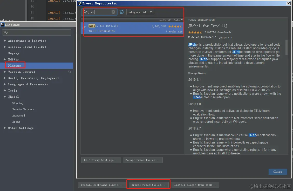The height and width of the screenshot is (191, 293).
Task: Click the JRebel plugin star rating in the list
Action: point(175,26)
